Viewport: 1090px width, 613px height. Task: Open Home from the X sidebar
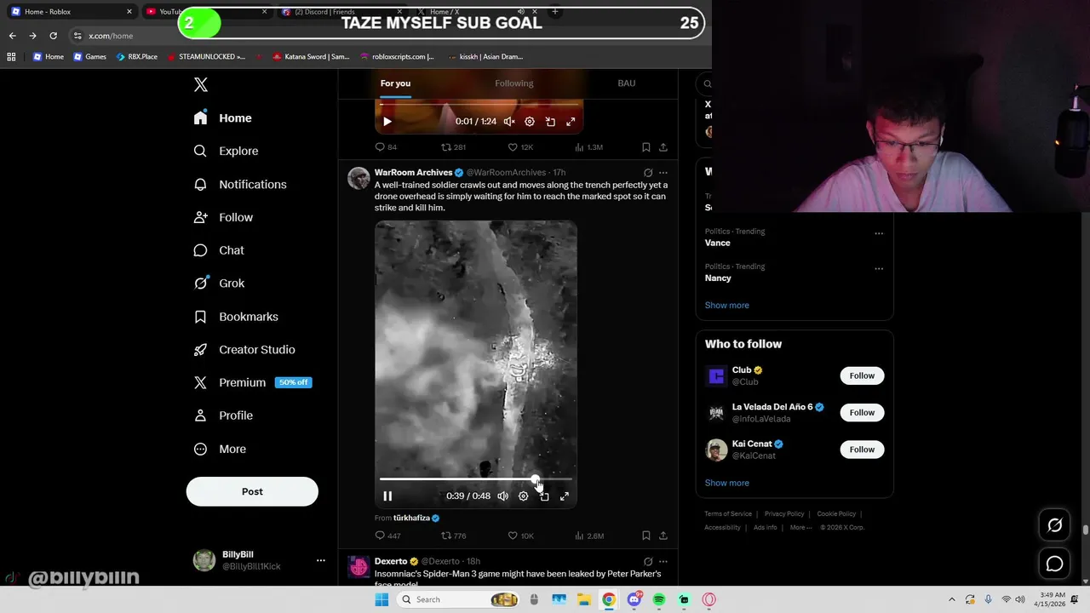point(222,118)
